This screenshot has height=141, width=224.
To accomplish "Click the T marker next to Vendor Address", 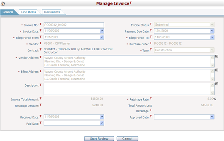I will point(41,57).
